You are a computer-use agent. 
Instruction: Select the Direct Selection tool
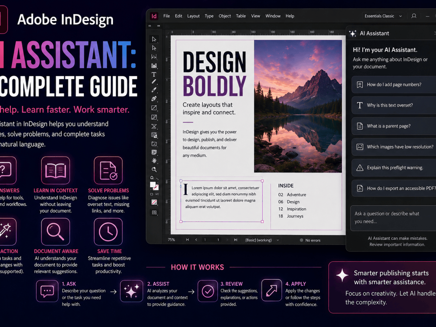[x=154, y=48]
